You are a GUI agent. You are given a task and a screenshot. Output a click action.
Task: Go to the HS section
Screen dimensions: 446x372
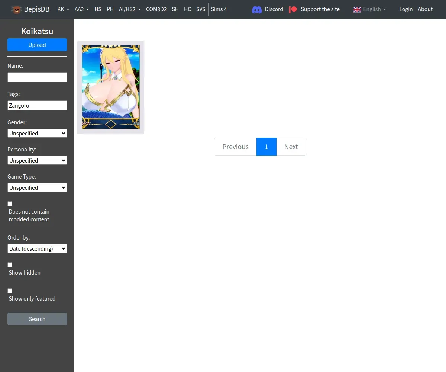pyautogui.click(x=98, y=9)
